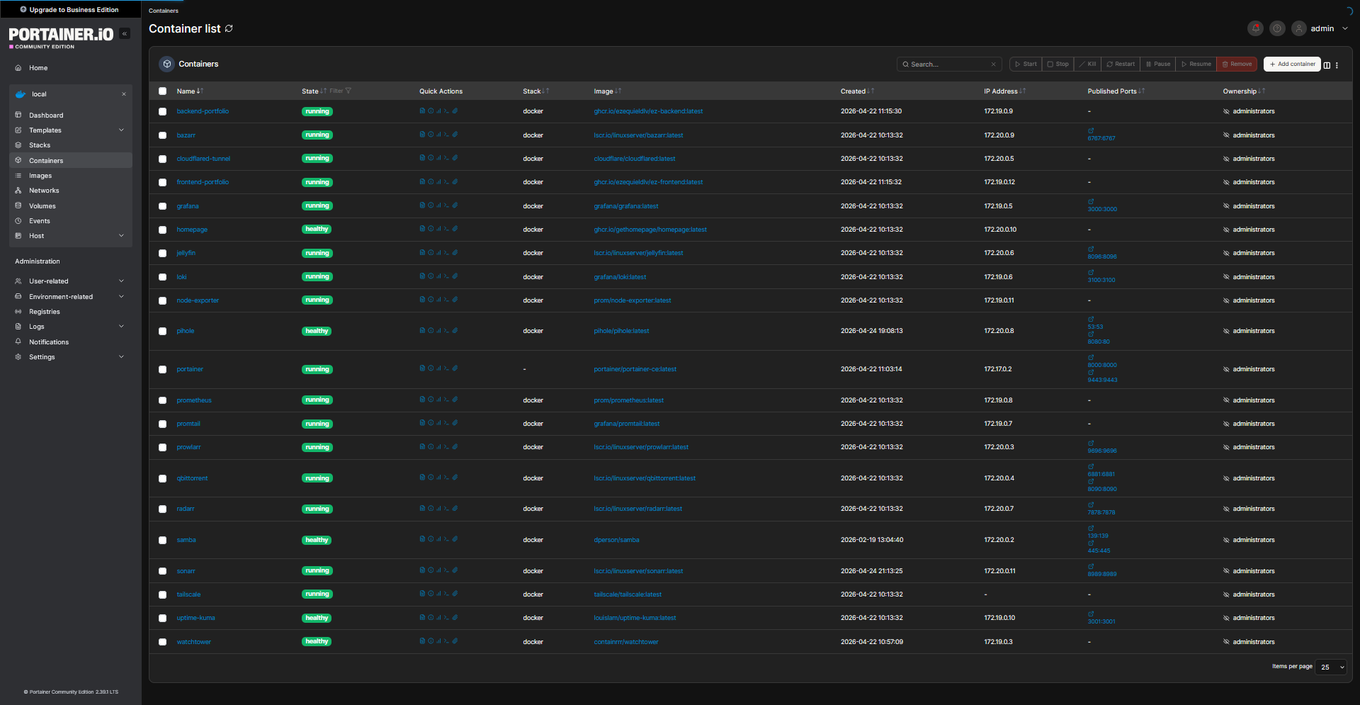Tick the pihole container checkbox

point(162,331)
